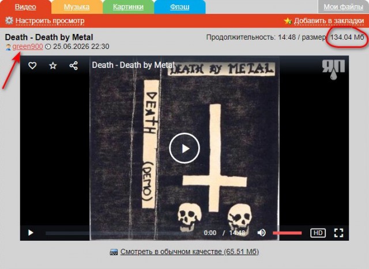The height and width of the screenshot is (269, 369).
Task: Open the Картинки tab
Action: [x=128, y=7]
